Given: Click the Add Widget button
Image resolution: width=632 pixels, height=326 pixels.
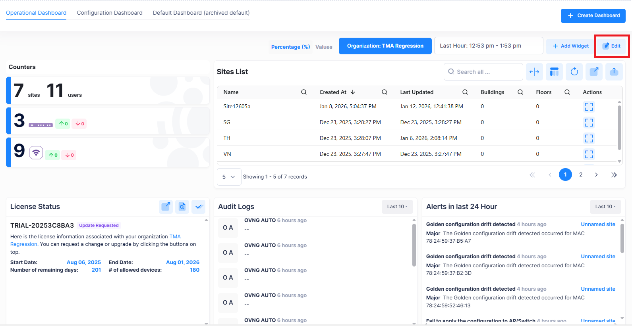Looking at the screenshot, I should click(570, 46).
